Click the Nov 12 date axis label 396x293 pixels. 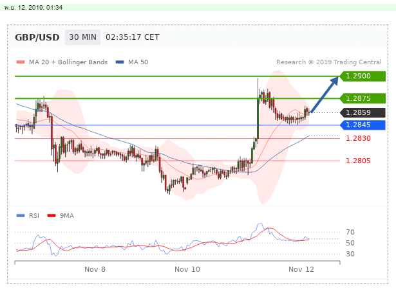(x=301, y=269)
